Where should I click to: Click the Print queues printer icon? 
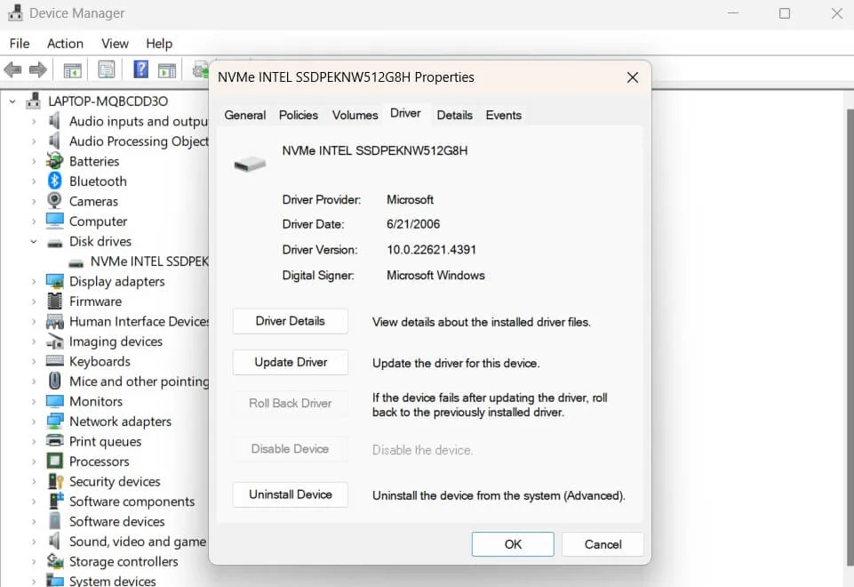(x=55, y=441)
